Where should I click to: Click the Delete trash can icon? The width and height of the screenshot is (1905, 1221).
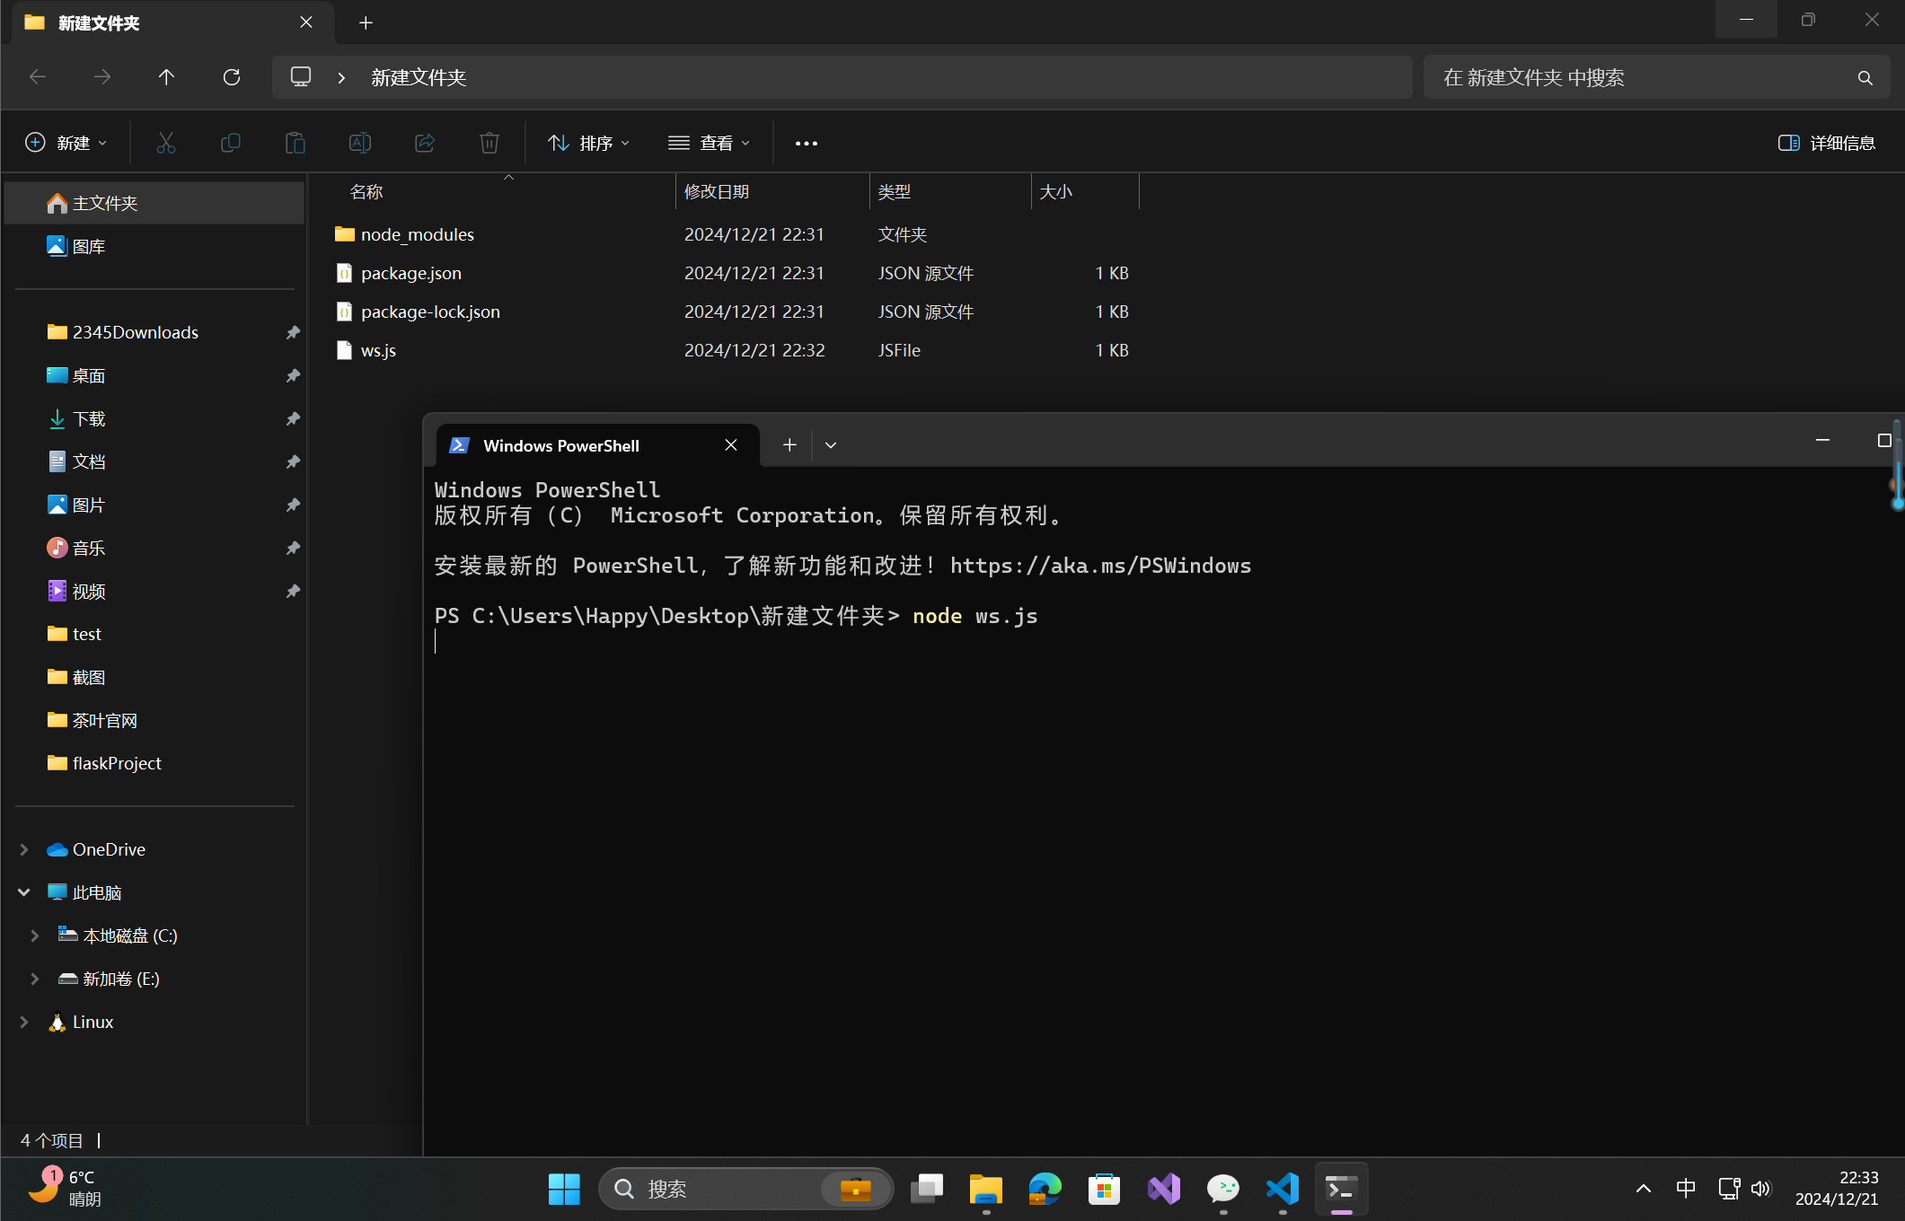pyautogui.click(x=489, y=143)
